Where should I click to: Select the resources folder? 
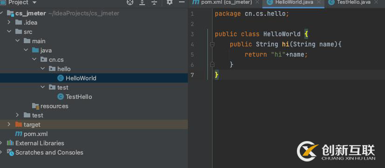[x=54, y=106]
